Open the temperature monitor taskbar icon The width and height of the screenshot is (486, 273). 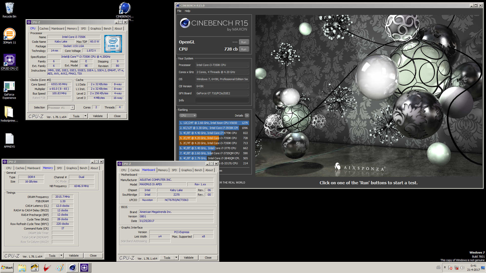[x=35, y=268]
